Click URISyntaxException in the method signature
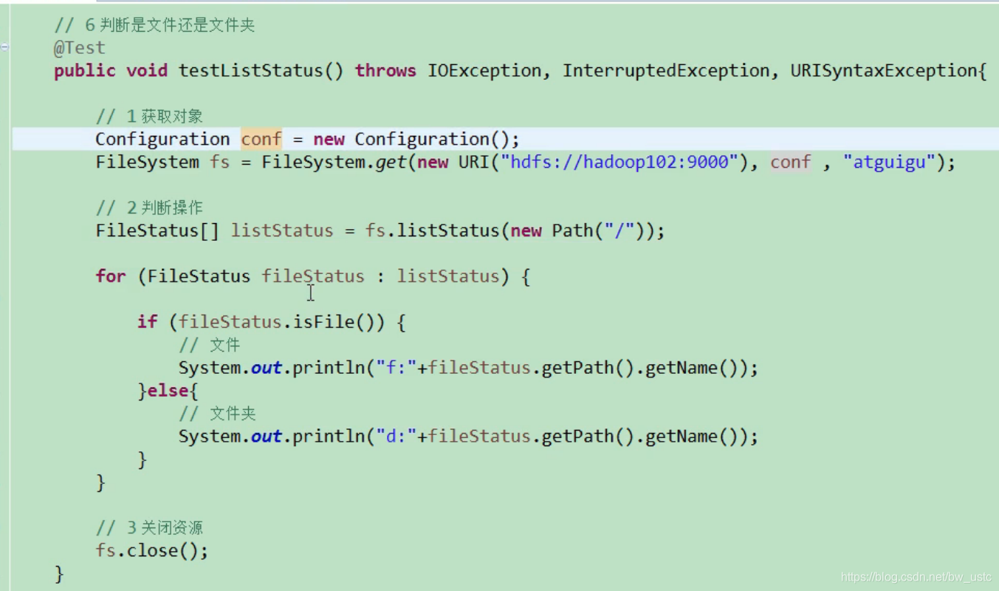This screenshot has height=591, width=999. click(884, 71)
